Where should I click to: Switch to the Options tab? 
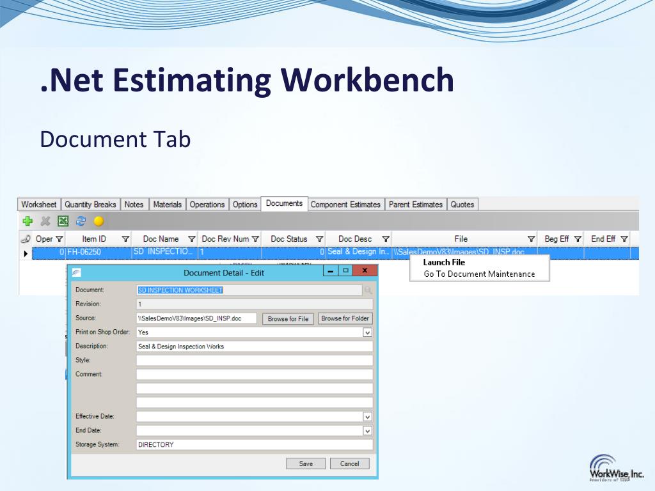245,205
